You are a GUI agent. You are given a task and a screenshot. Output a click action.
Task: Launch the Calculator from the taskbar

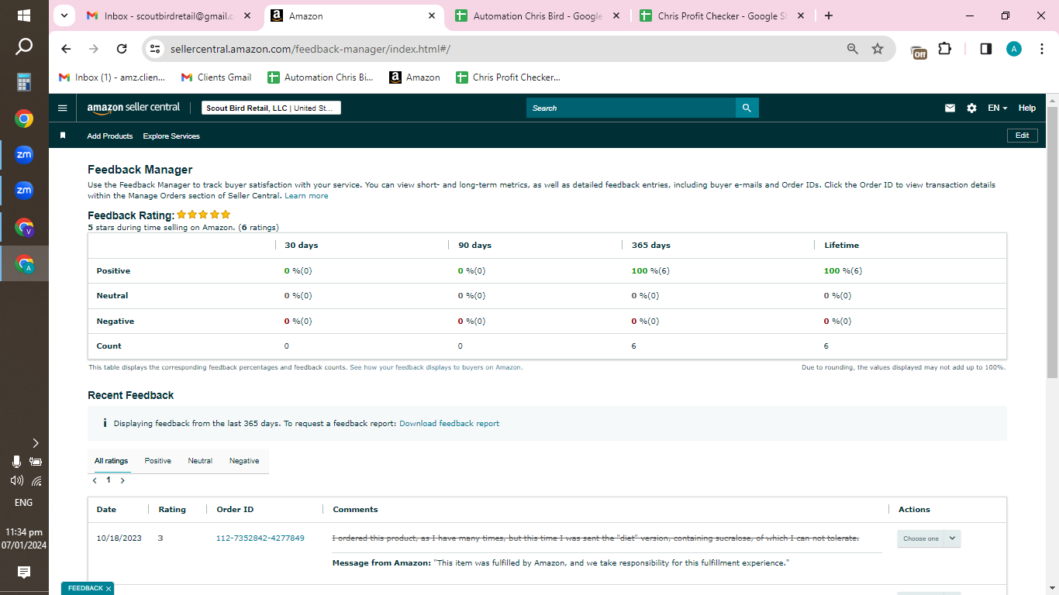point(24,82)
